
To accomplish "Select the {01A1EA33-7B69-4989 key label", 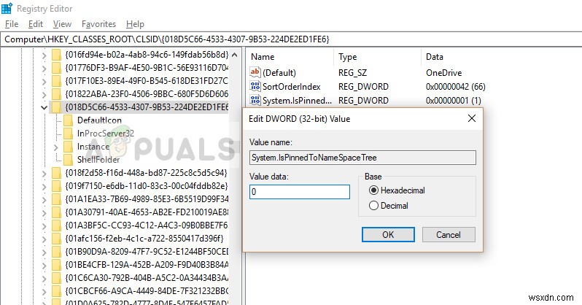I will coord(147,199).
